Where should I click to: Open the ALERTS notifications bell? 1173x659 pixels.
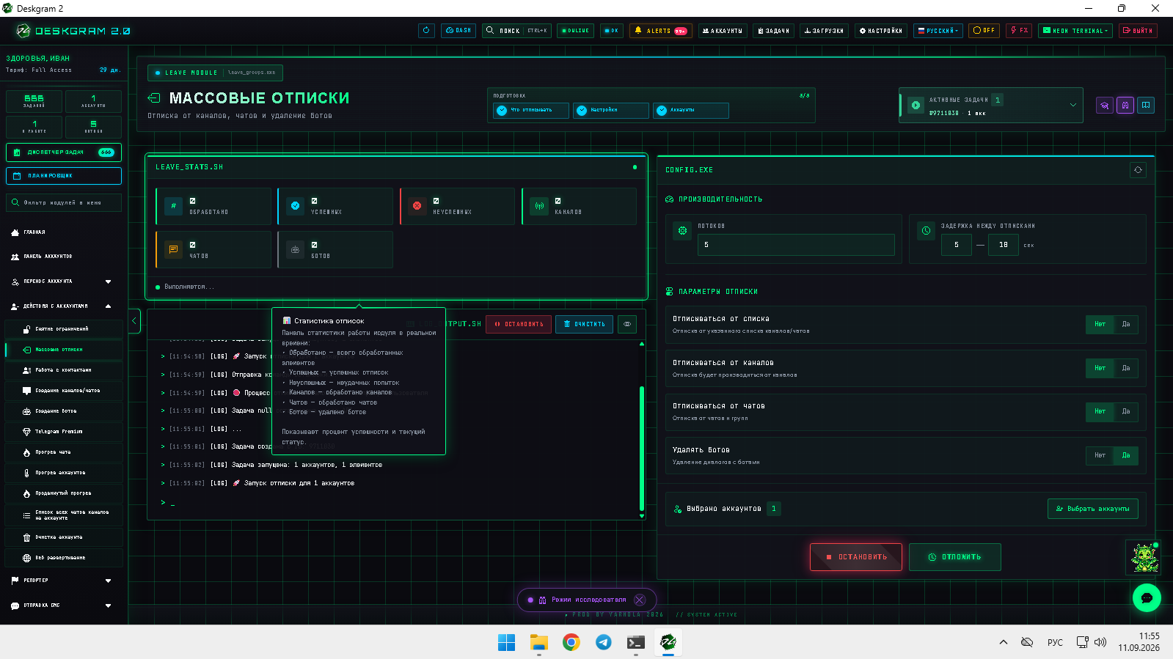(660, 31)
